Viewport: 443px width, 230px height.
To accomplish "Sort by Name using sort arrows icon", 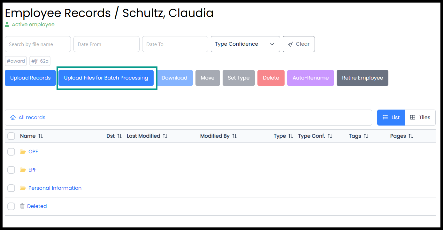I will pos(41,136).
